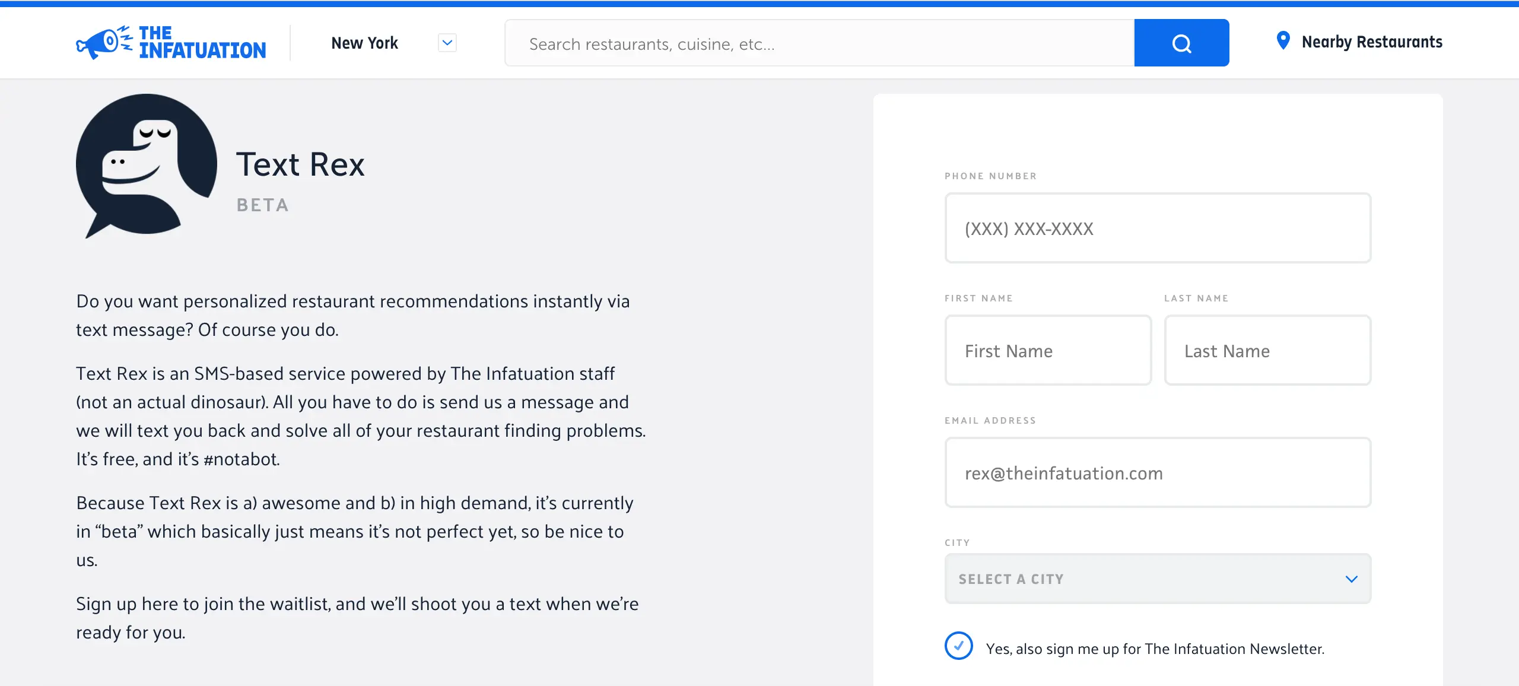The height and width of the screenshot is (686, 1519).
Task: Open the New York city chevron
Action: [x=447, y=43]
